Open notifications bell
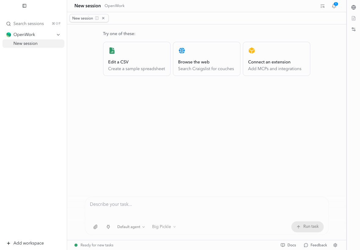 tap(334, 6)
